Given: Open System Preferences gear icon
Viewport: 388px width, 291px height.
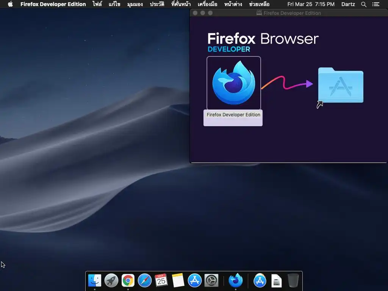Looking at the screenshot, I should 211,280.
